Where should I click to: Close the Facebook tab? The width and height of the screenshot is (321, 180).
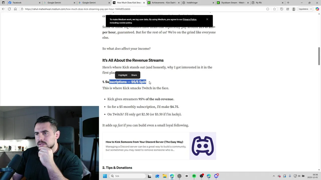[x=40, y=3]
